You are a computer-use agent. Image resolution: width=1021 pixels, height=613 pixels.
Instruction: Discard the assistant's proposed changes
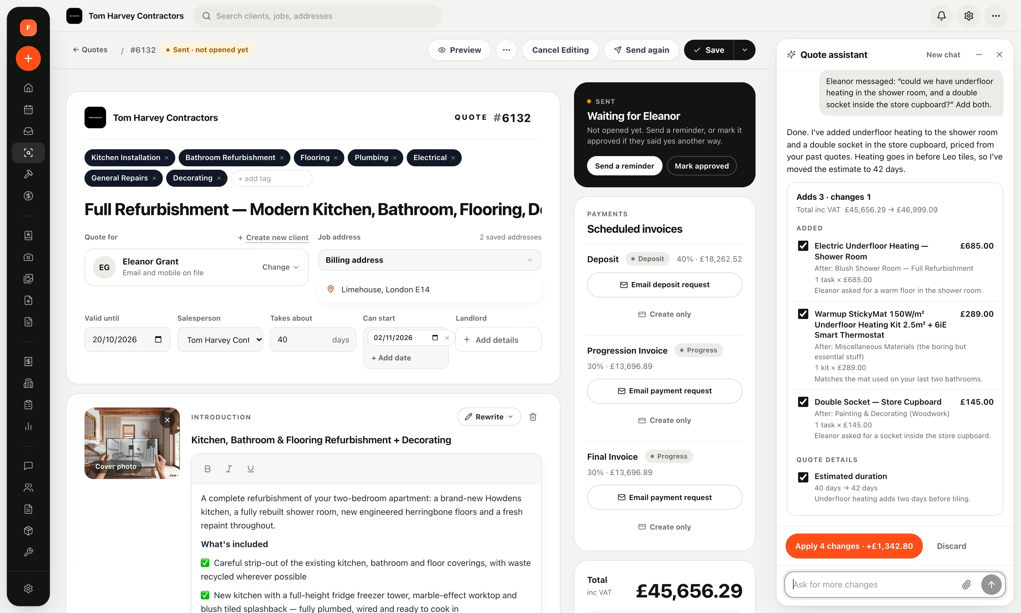(951, 546)
